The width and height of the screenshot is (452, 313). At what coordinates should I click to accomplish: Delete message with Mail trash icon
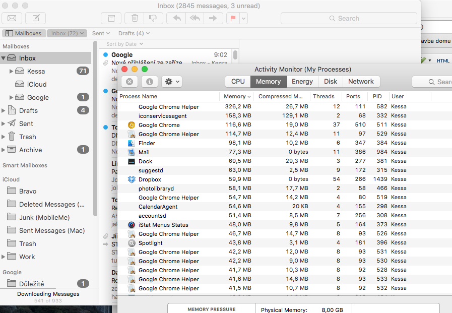[x=135, y=18]
